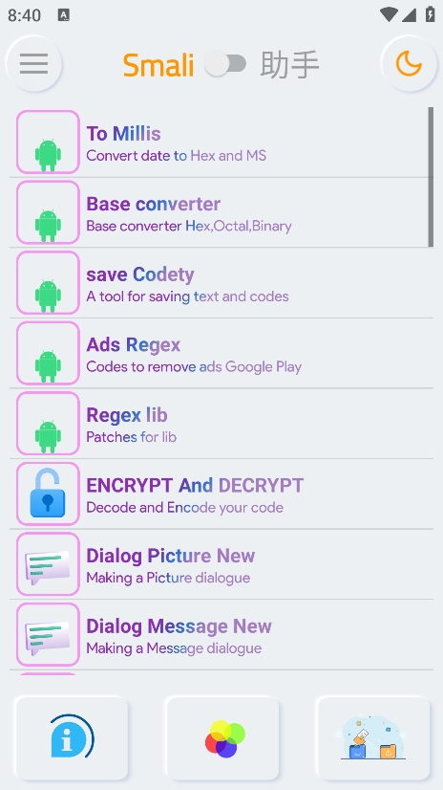Tap the Dialog Message New chat icon
This screenshot has height=790, width=443.
(x=48, y=635)
